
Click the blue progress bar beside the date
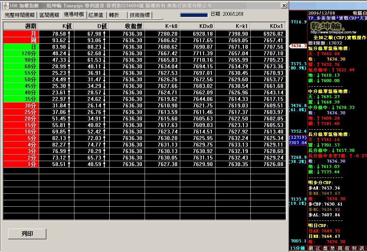click(x=194, y=15)
